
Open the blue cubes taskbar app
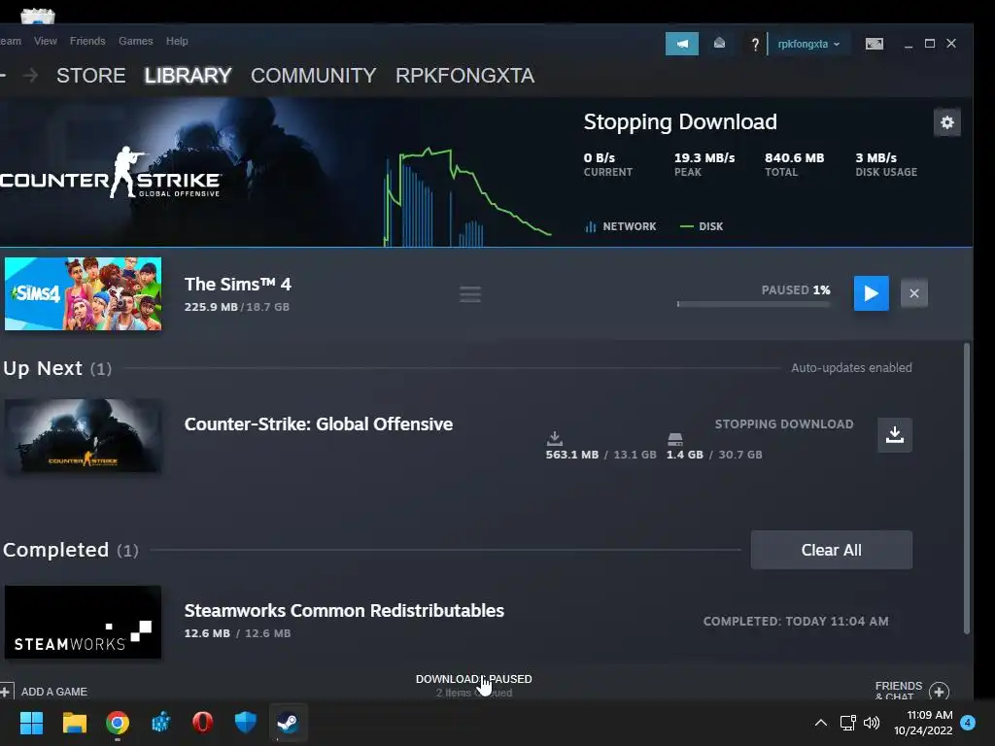[160, 722]
